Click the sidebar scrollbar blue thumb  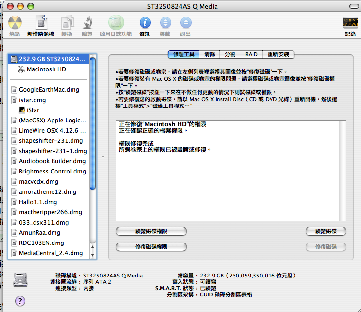pyautogui.click(x=92, y=124)
